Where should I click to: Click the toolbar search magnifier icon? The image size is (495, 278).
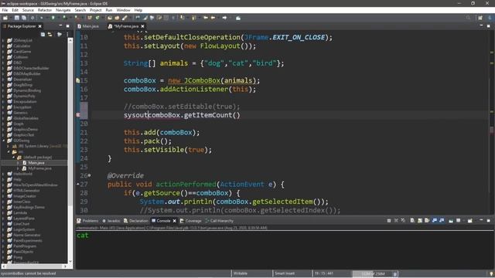tap(468, 18)
